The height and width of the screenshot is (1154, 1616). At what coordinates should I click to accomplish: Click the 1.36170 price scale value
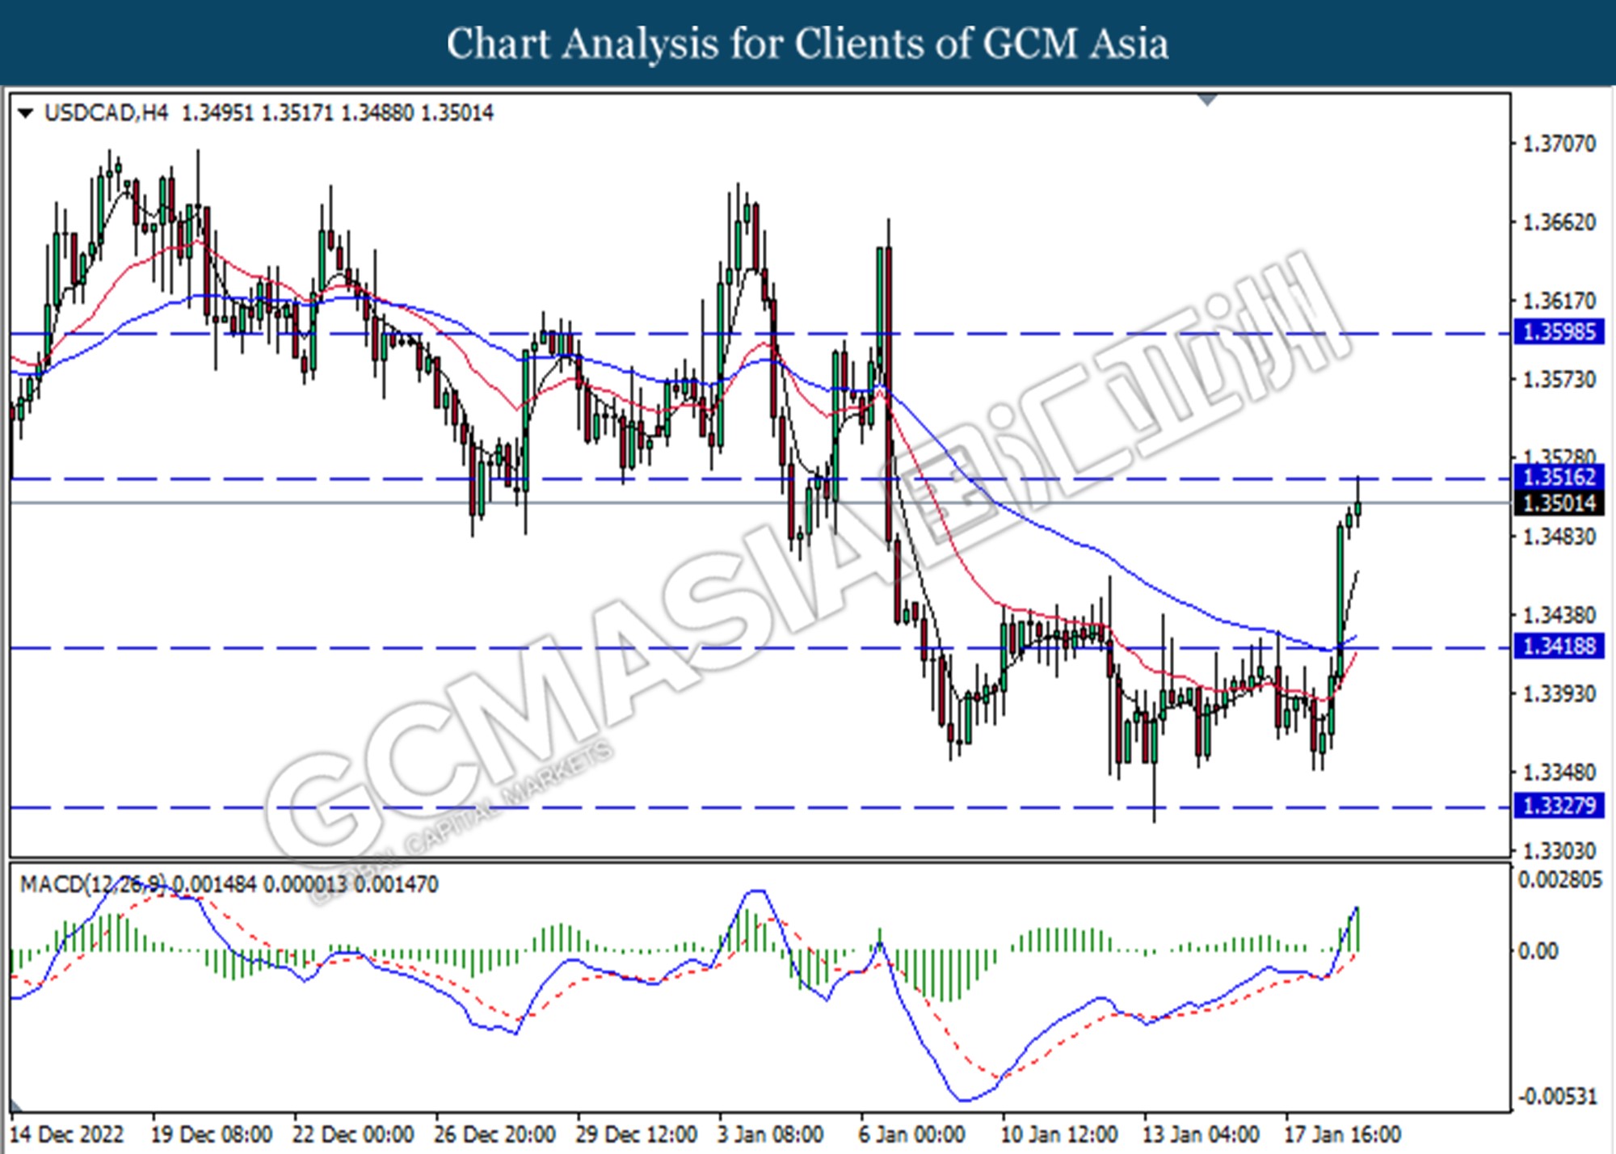[1559, 301]
